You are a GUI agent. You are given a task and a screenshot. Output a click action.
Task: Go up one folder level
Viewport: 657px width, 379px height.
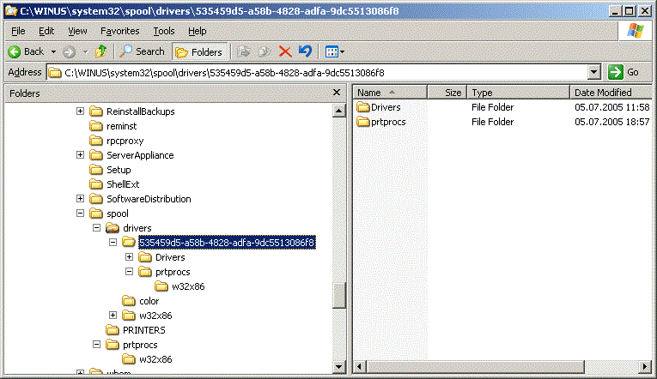(x=102, y=51)
